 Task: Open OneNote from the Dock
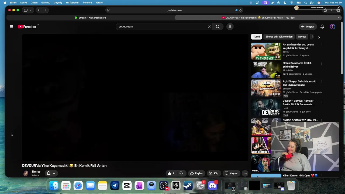[x=139, y=186]
